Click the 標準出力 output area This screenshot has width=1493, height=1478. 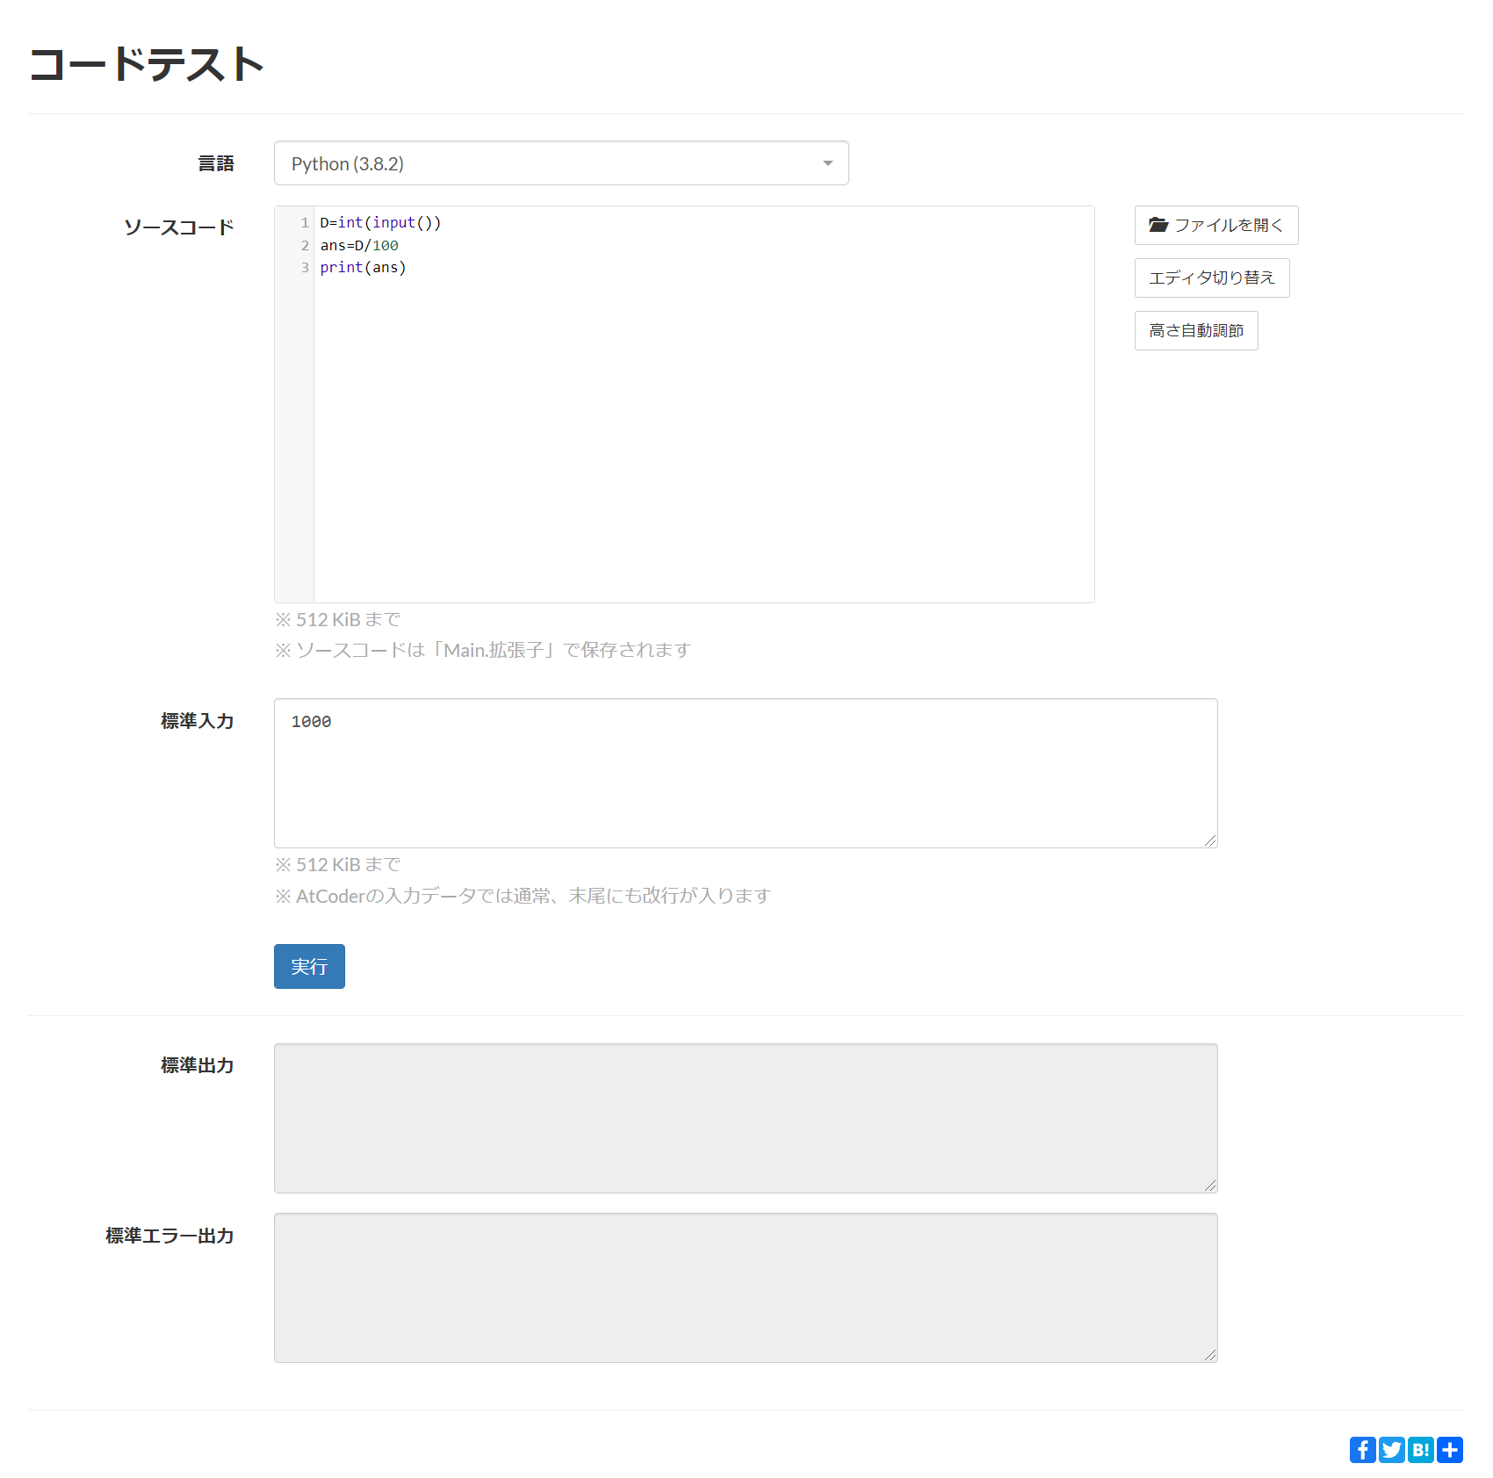tap(746, 1119)
